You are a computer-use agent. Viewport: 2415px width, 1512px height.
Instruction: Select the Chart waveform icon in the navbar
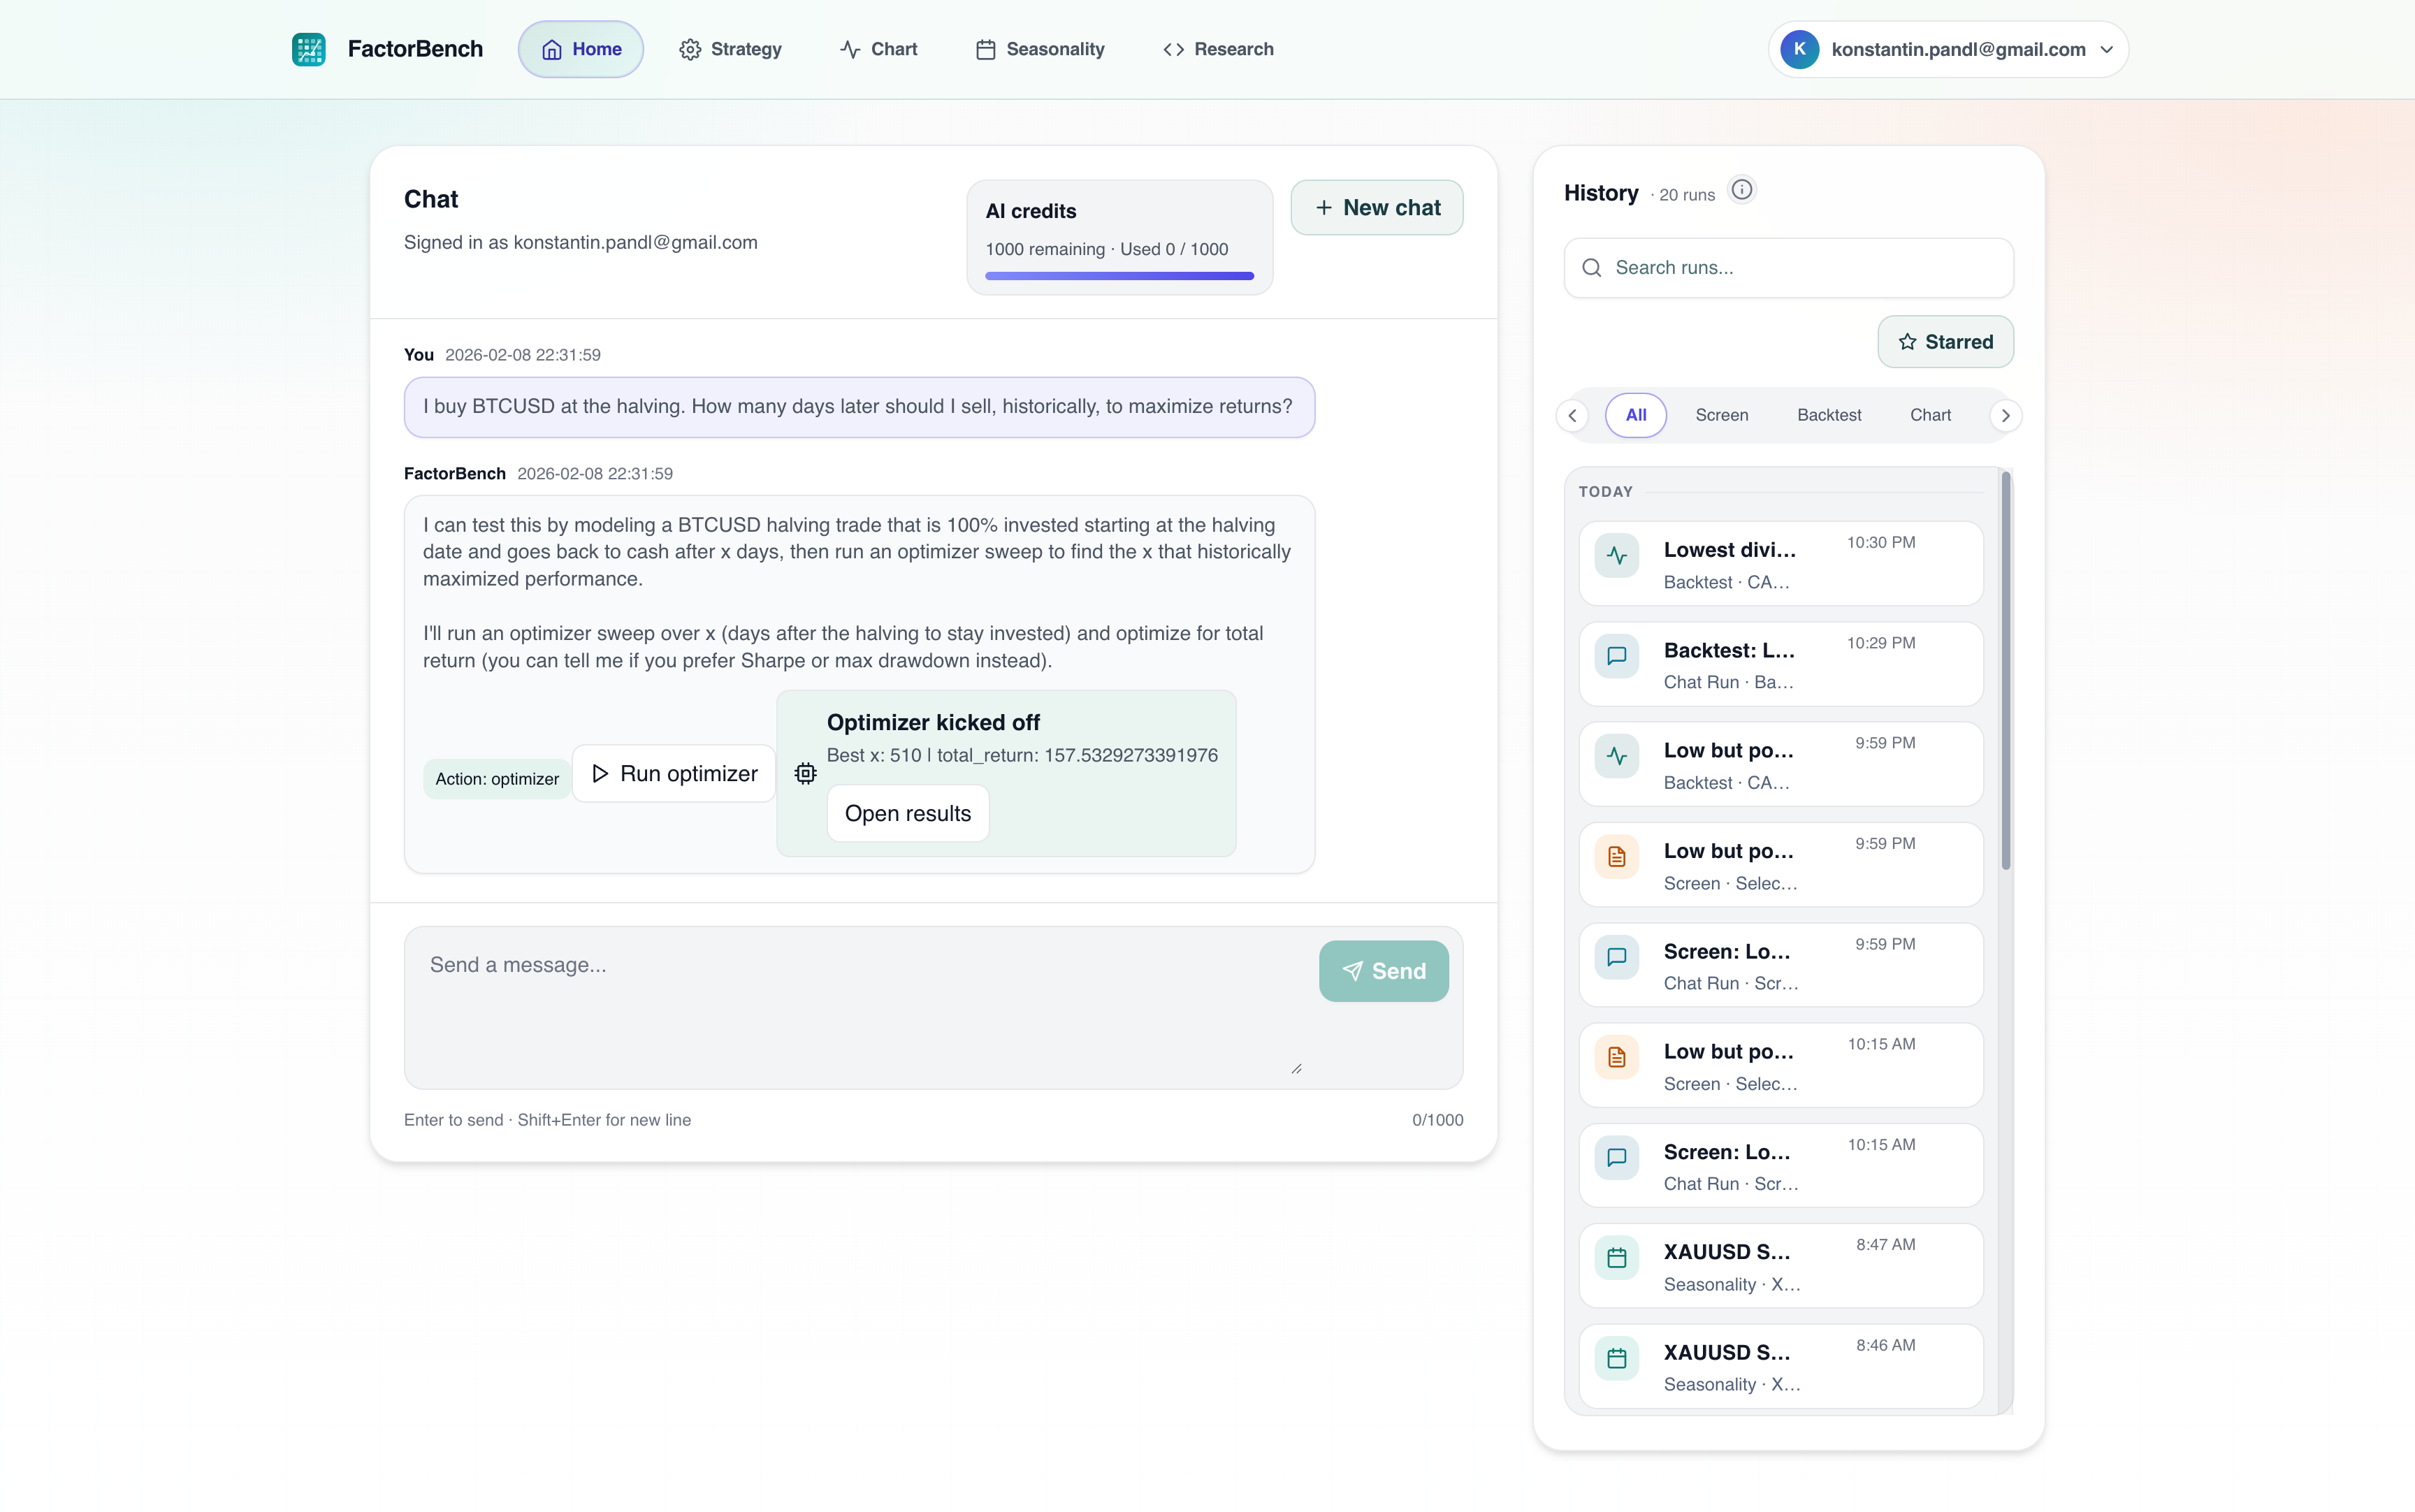pos(848,48)
